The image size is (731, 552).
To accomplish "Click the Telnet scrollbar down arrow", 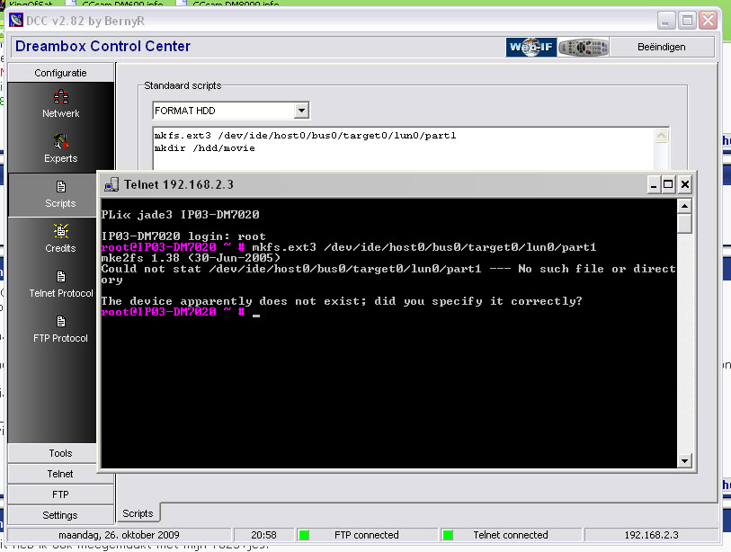I will [684, 460].
